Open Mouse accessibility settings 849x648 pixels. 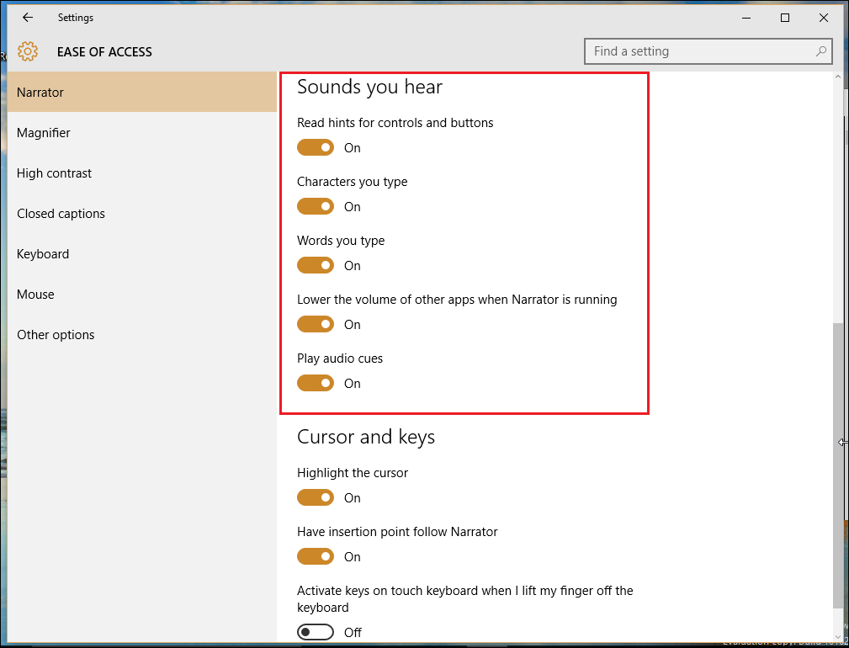pos(142,295)
